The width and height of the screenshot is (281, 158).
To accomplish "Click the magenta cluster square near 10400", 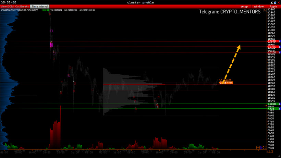I will (x=69, y=75).
